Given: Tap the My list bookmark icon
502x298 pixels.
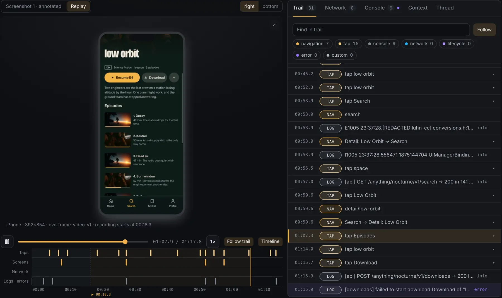Looking at the screenshot, I should click(x=152, y=203).
